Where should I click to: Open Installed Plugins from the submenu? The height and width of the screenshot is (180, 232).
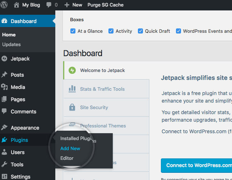coord(78,139)
